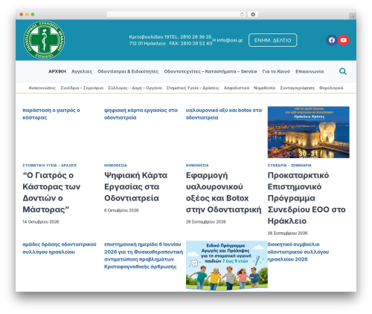Open the Heraklion conference tooth thumbnail
Viewport: 372px width, 314px height.
309,132
